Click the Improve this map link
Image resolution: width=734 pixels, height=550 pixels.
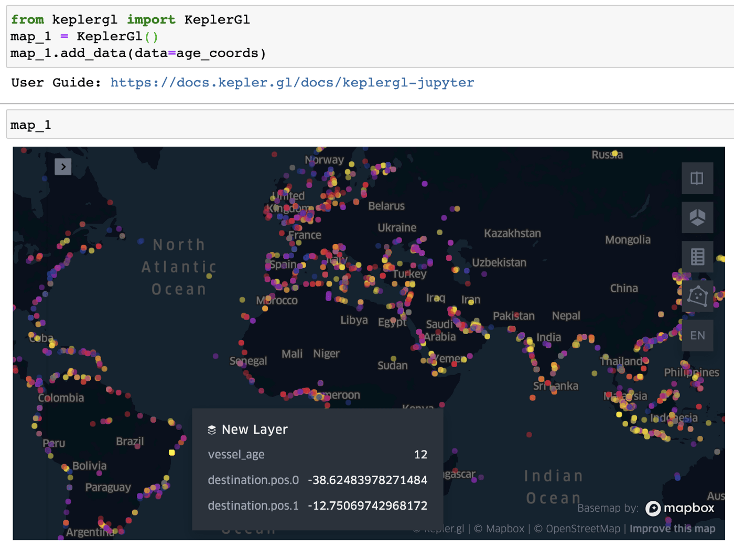(x=672, y=529)
